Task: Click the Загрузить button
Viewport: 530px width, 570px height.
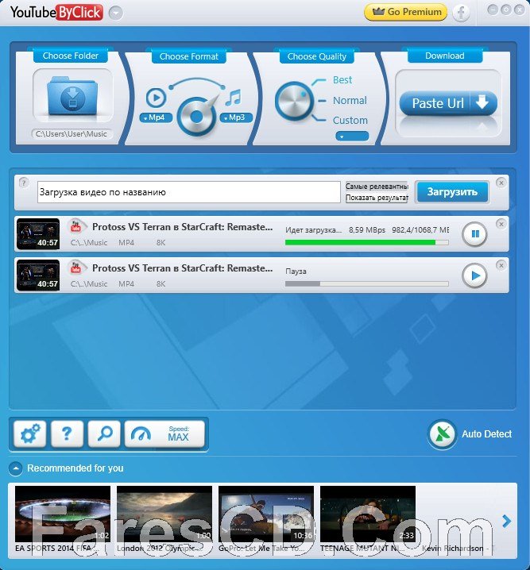Action: tap(452, 192)
